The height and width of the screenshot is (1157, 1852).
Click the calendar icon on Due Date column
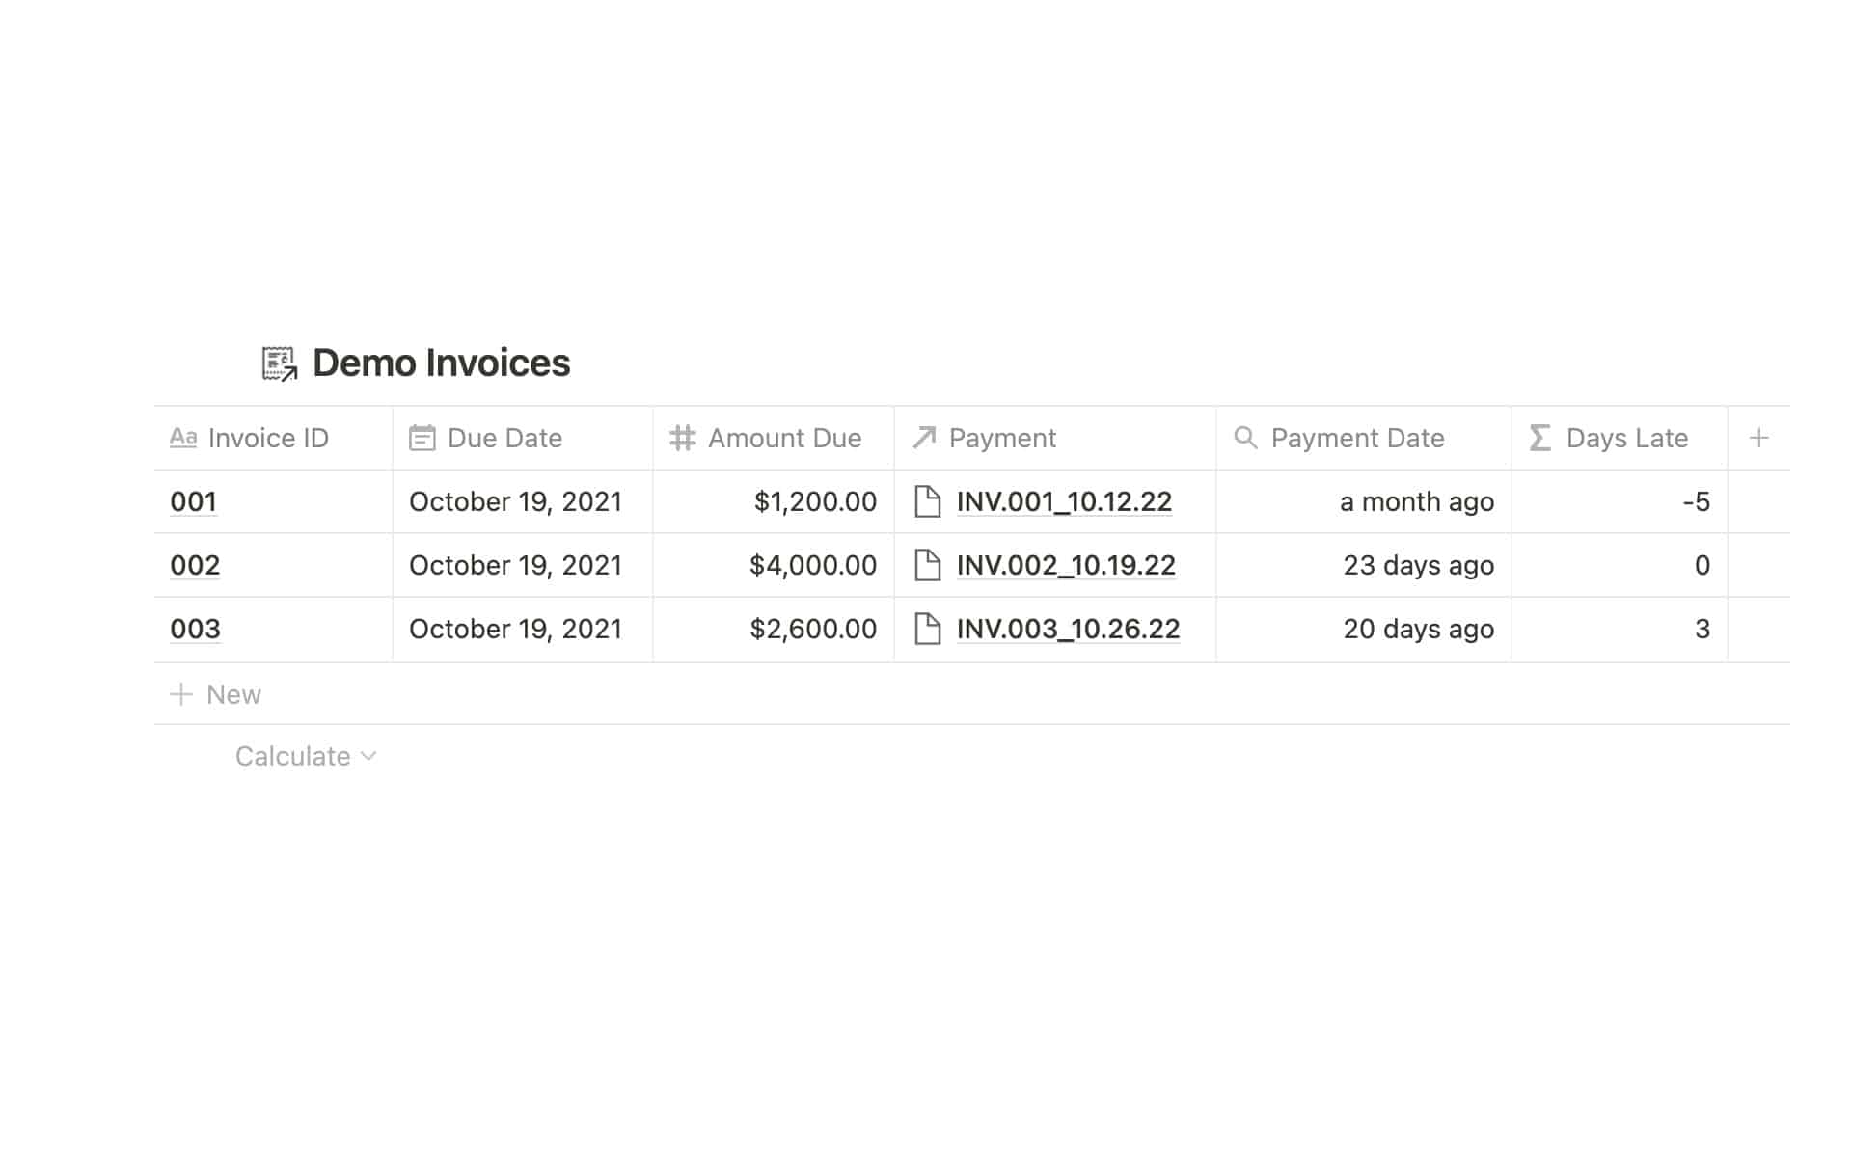(x=422, y=437)
